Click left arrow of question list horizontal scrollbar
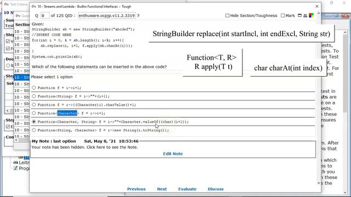This screenshot has width=351, height=197. pyautogui.click(x=16, y=140)
